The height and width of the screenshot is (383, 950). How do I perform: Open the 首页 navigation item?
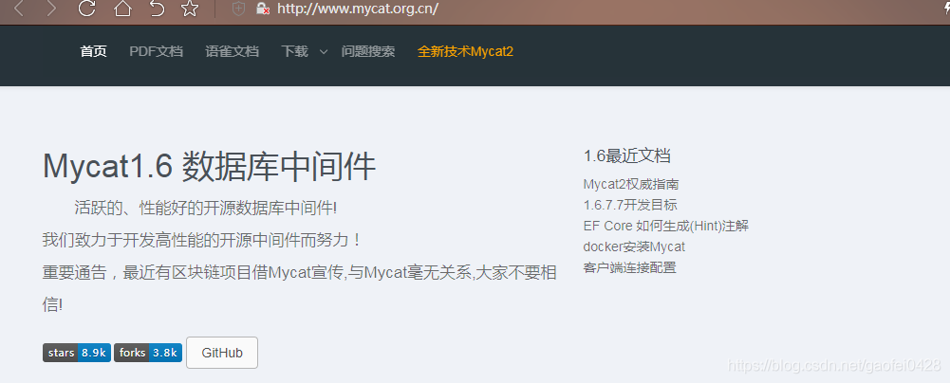click(x=93, y=51)
